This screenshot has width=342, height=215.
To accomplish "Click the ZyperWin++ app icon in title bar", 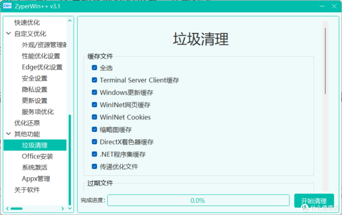I will (x=7, y=6).
